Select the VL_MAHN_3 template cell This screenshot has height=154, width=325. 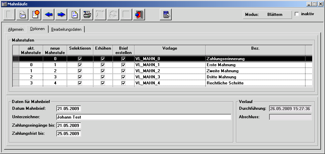[x=170, y=77]
